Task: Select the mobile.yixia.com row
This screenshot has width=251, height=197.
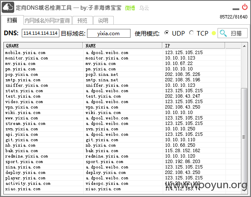Action: tap(122, 53)
